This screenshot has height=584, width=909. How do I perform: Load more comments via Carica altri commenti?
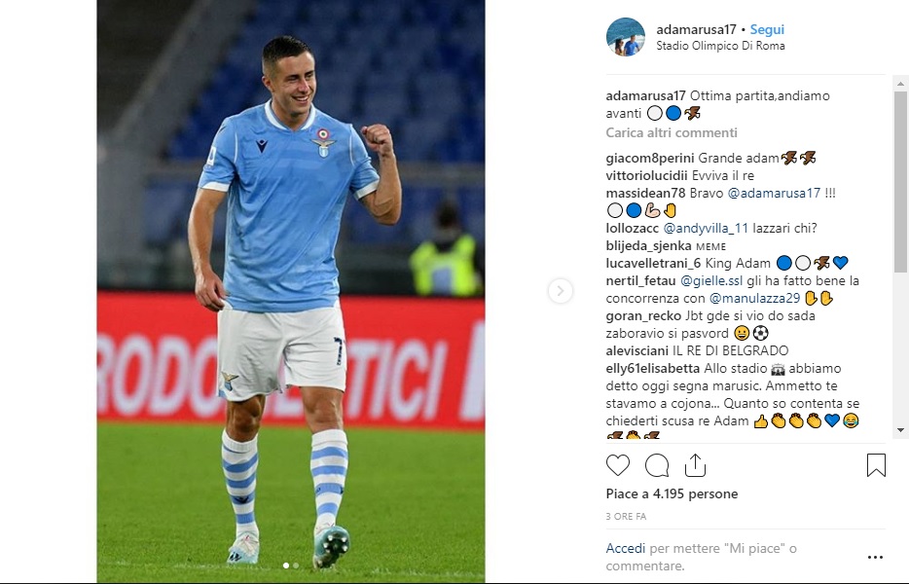point(672,132)
